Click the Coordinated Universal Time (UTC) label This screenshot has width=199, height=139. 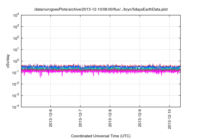101,136
